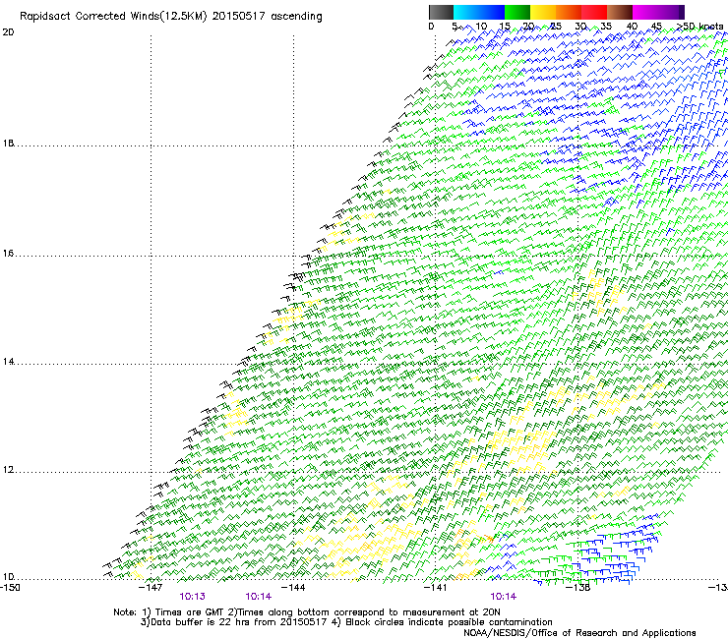The height and width of the screenshot is (639, 728).
Task: Click the longitude label -141
Action: tap(436, 588)
